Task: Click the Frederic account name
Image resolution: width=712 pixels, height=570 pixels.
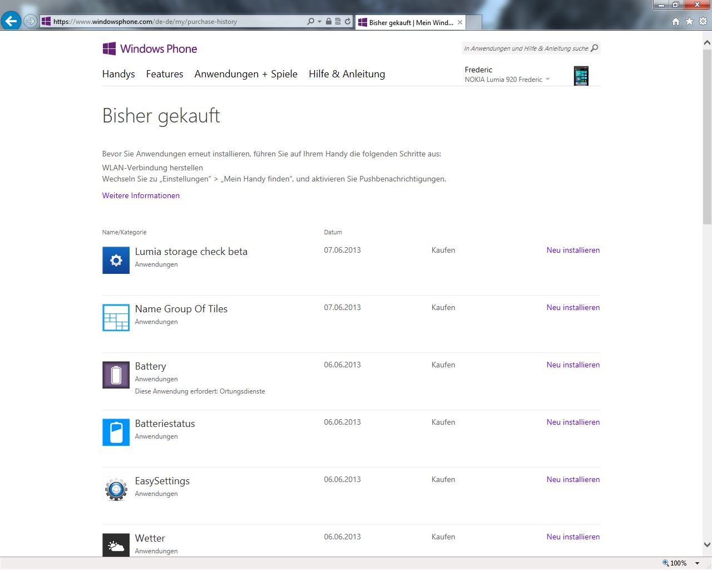Action: (478, 70)
